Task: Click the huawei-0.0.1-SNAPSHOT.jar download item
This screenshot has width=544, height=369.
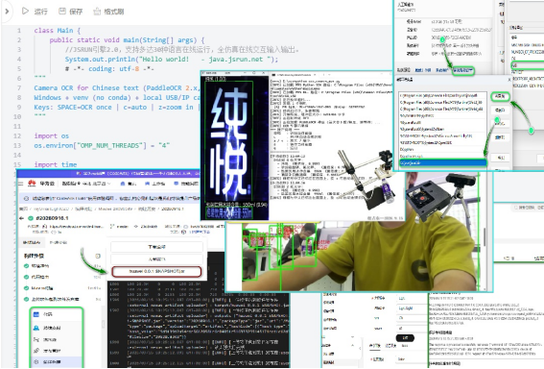Action: [156, 271]
